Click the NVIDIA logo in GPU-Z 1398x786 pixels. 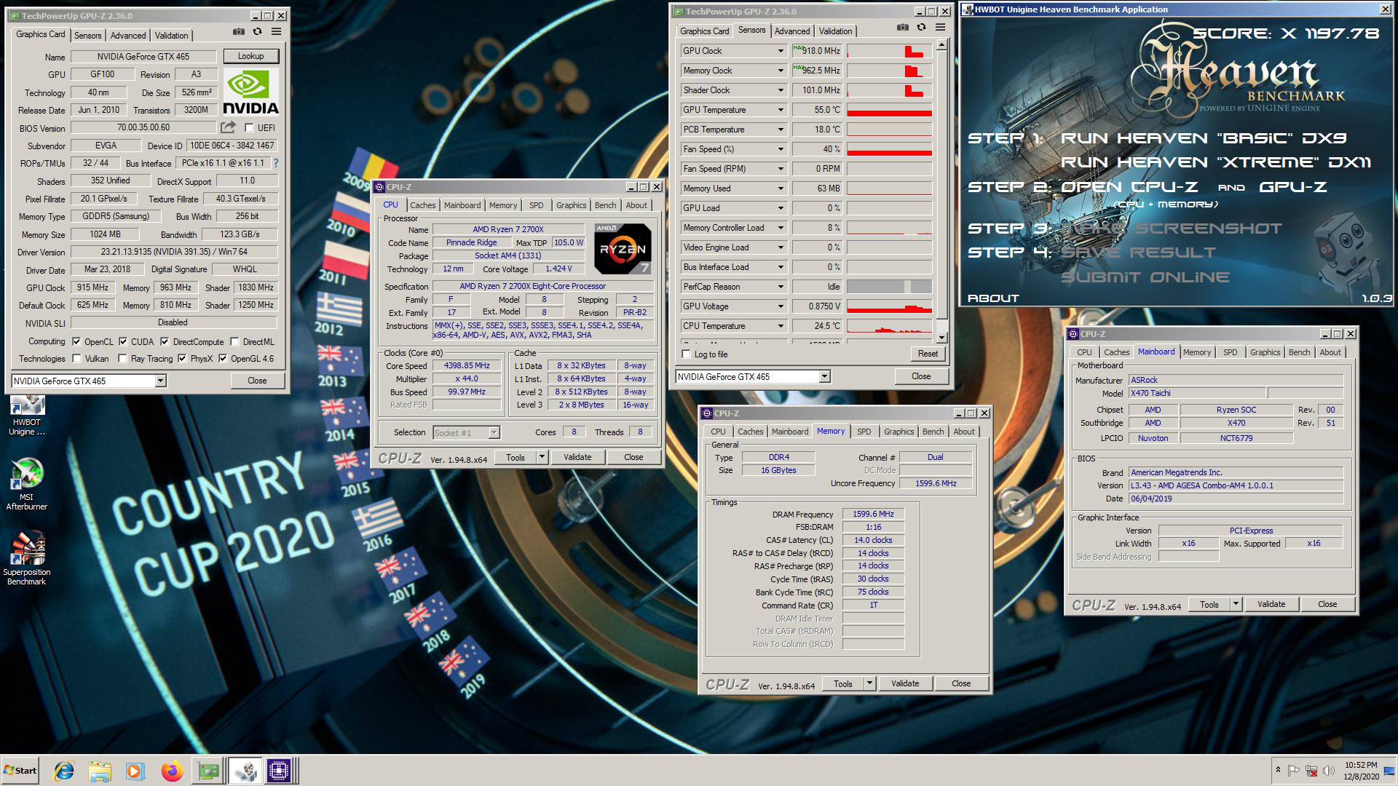(x=250, y=92)
